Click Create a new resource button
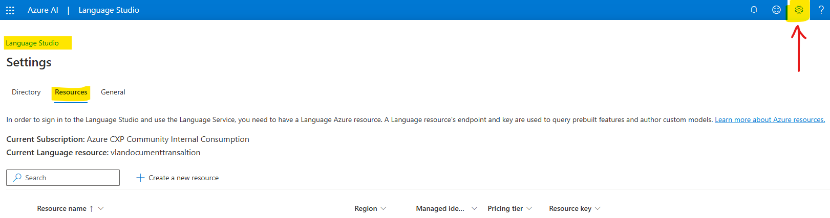 click(x=177, y=178)
